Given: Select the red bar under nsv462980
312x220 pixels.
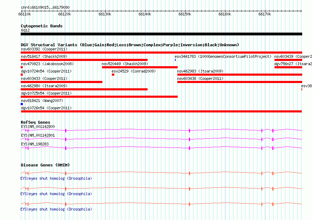Looking at the screenshot, I should tap(84, 89).
